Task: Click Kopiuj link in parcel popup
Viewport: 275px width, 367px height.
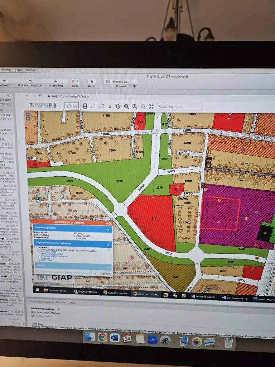Action: tap(106, 273)
